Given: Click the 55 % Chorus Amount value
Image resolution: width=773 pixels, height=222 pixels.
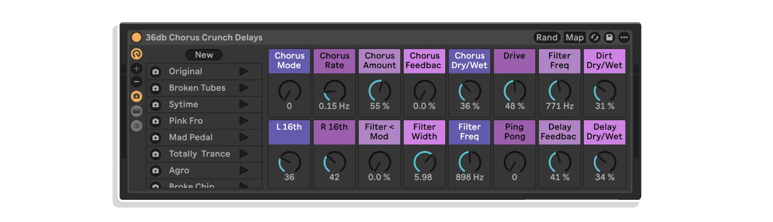Looking at the screenshot, I should [380, 106].
